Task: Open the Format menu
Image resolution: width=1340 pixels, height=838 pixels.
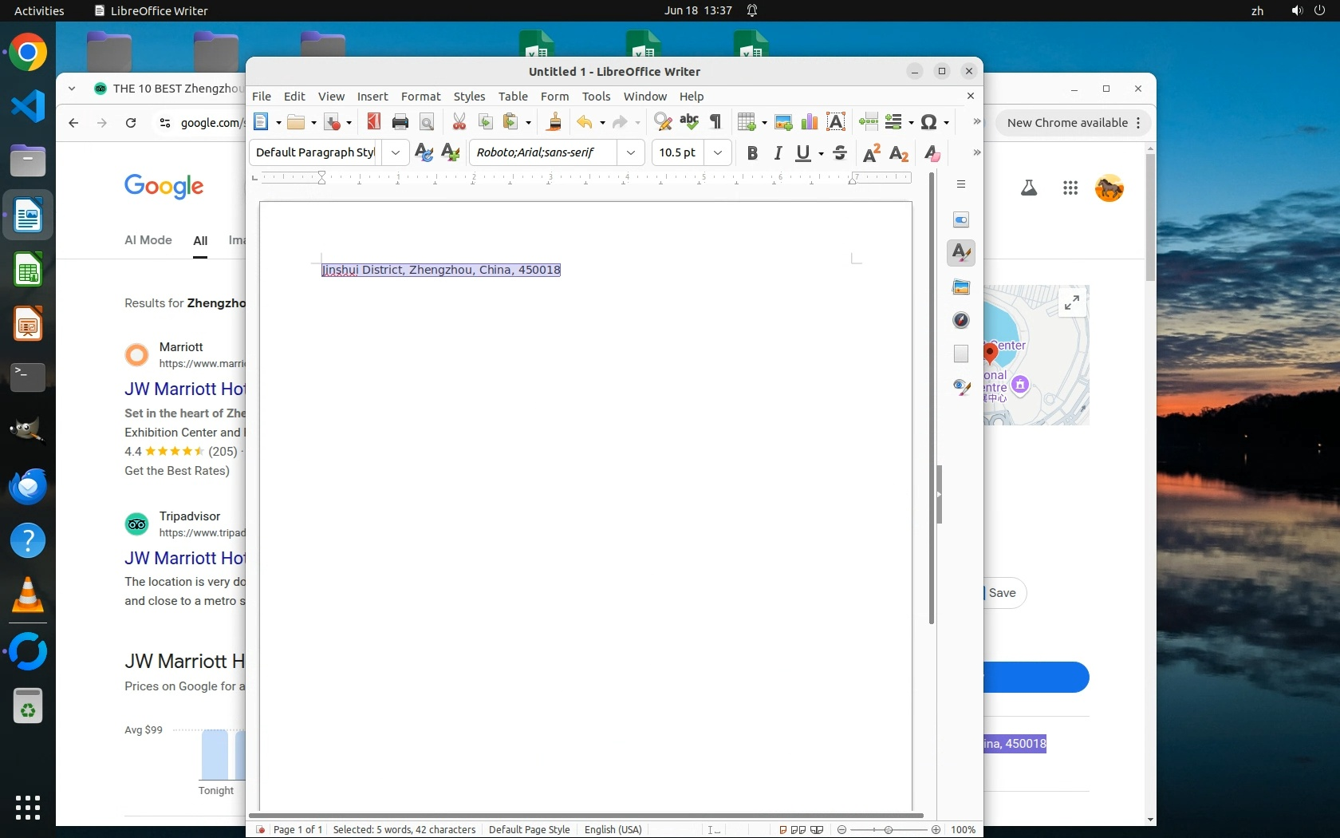Action: coord(420,97)
